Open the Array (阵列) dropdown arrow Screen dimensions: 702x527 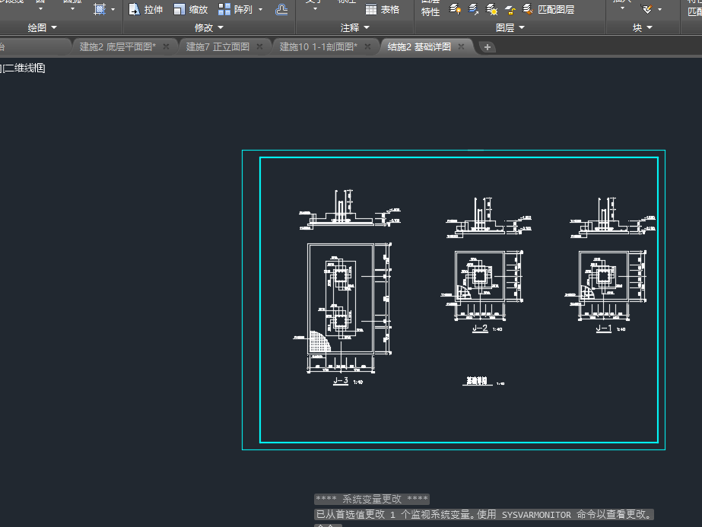[261, 9]
